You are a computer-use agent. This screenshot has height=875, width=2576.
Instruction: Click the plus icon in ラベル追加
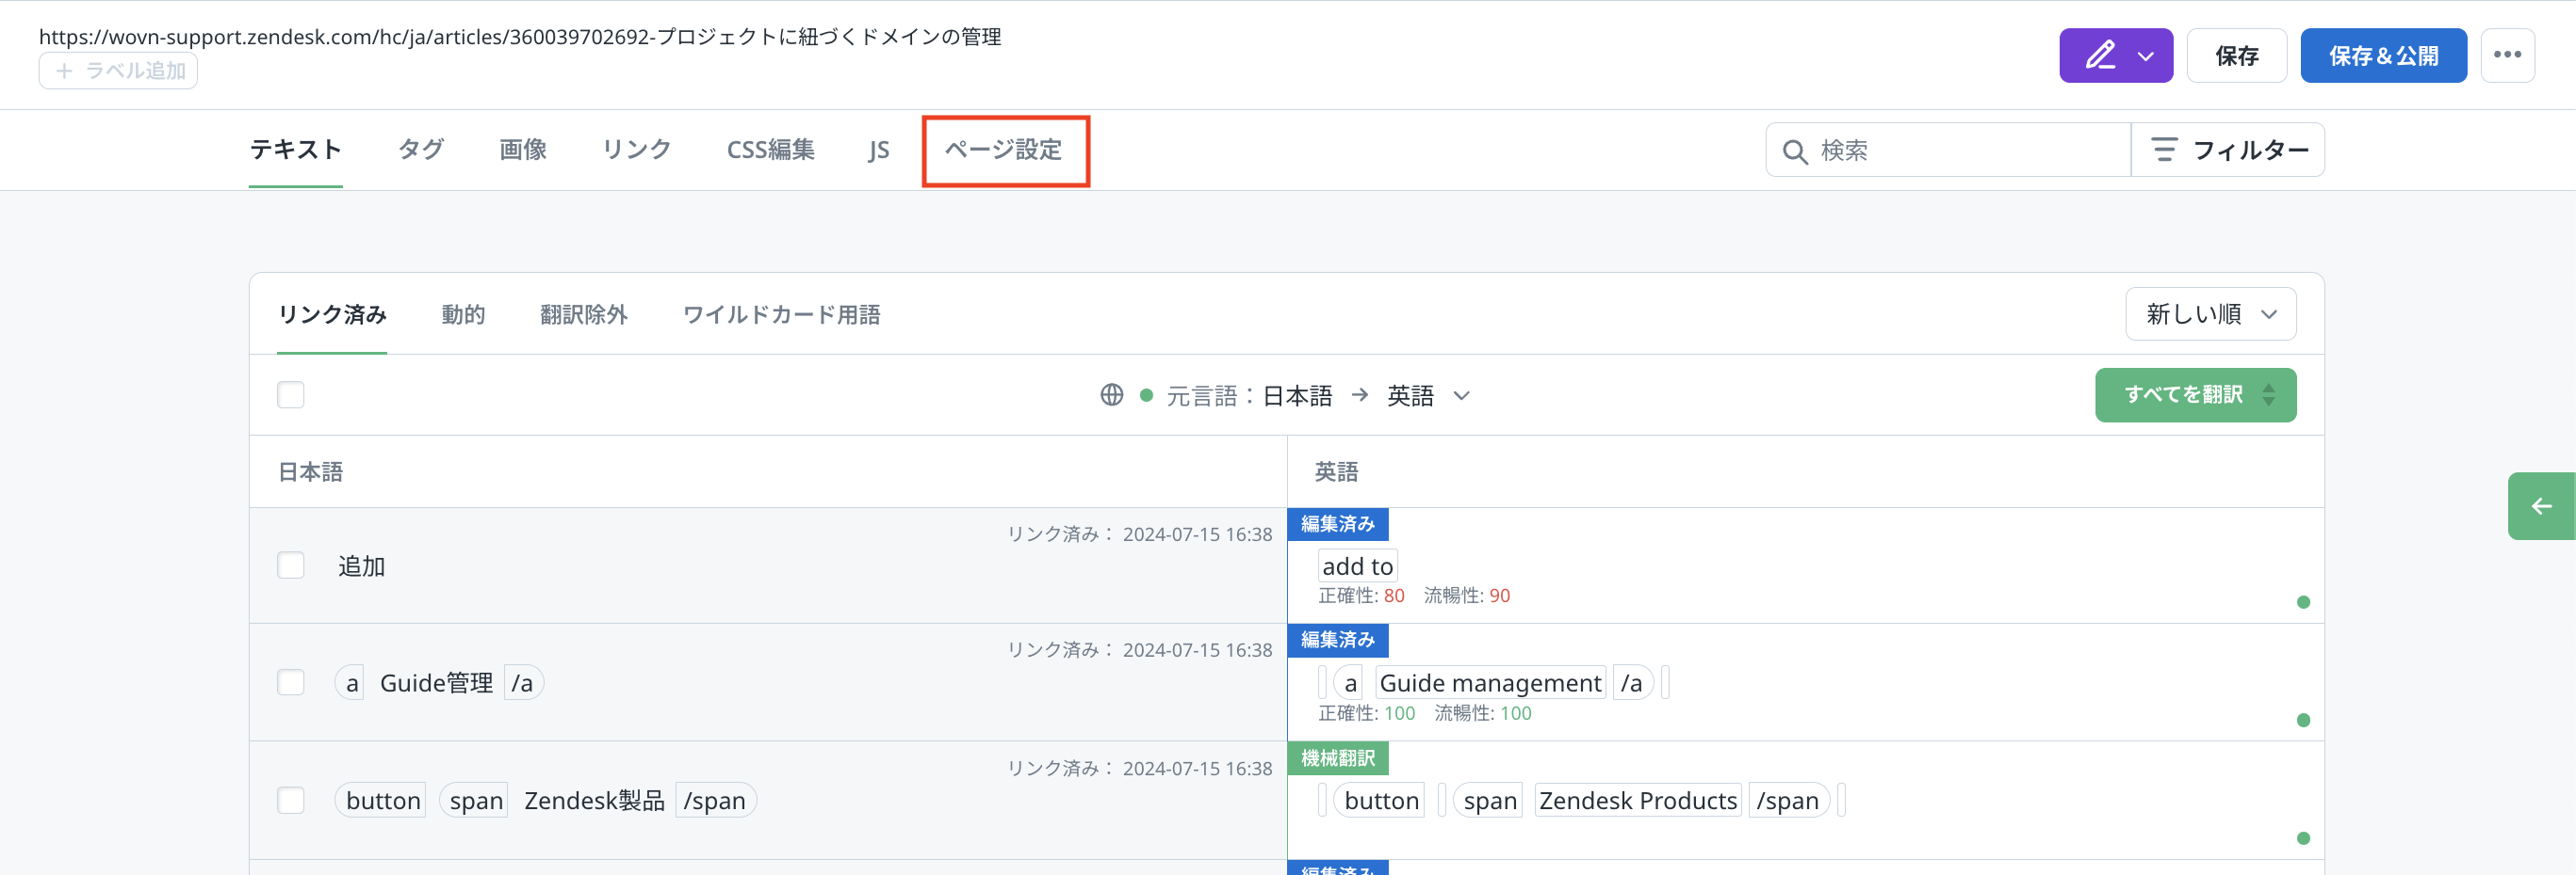(x=64, y=71)
